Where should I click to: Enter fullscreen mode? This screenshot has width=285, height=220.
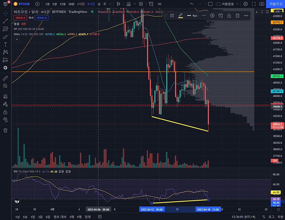click(253, 4)
